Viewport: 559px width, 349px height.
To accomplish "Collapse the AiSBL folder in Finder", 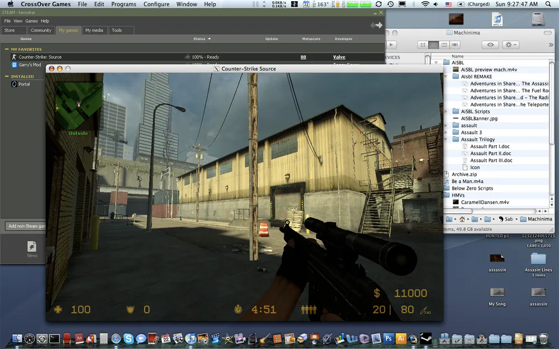I will (x=437, y=63).
